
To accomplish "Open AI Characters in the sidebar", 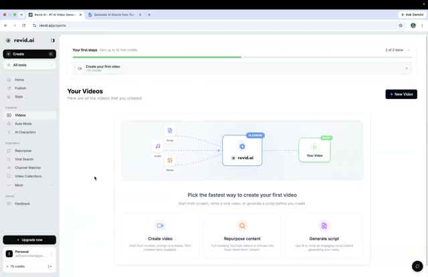I will point(25,132).
